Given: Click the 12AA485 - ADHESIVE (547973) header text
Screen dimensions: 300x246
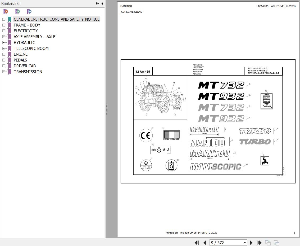Looking at the screenshot, I should click(276, 6).
